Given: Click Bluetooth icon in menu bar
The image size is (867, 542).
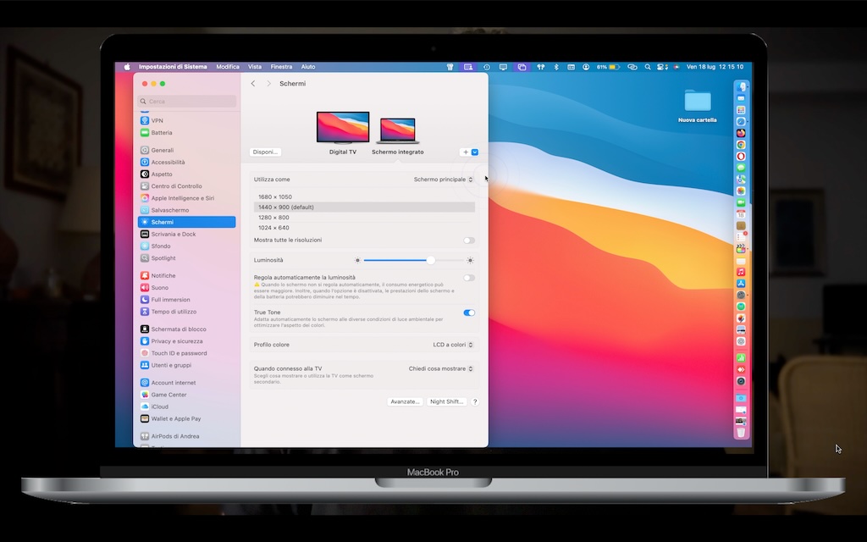Looking at the screenshot, I should [556, 67].
